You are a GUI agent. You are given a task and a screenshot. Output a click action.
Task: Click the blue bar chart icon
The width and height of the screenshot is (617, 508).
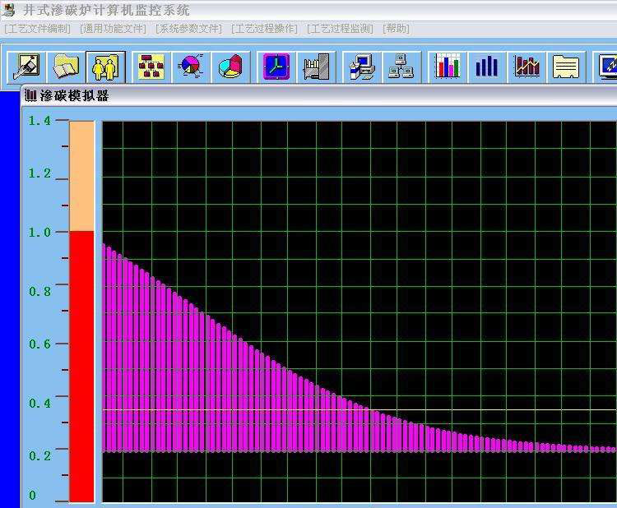[487, 67]
